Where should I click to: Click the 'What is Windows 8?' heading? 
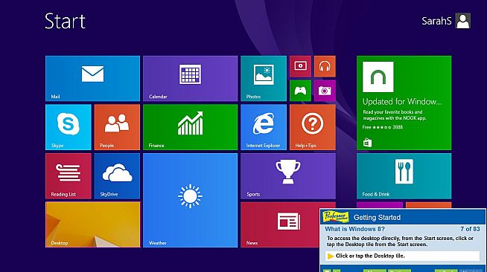pos(354,229)
